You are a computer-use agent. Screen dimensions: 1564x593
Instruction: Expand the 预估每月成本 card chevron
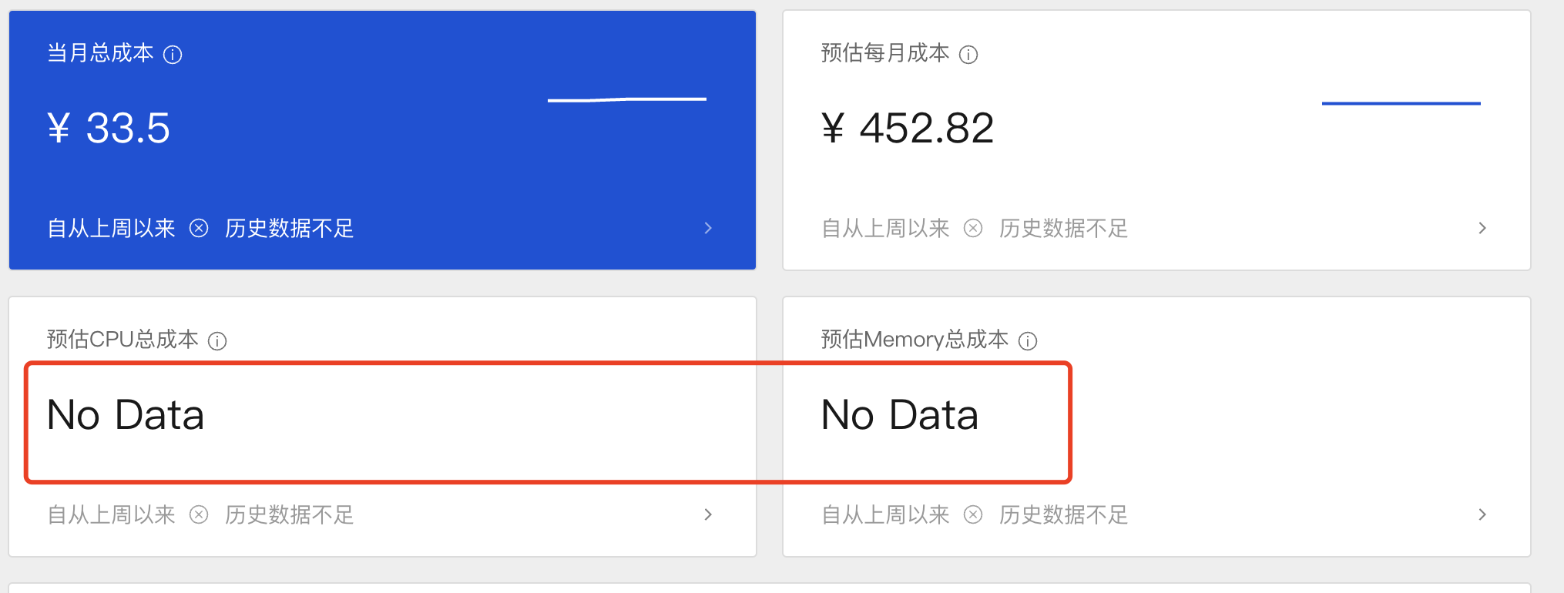[x=1482, y=228]
